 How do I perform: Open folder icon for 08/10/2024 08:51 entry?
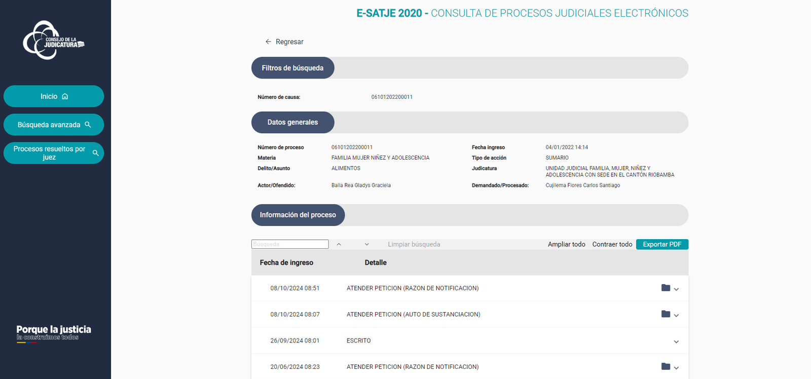[x=666, y=288]
